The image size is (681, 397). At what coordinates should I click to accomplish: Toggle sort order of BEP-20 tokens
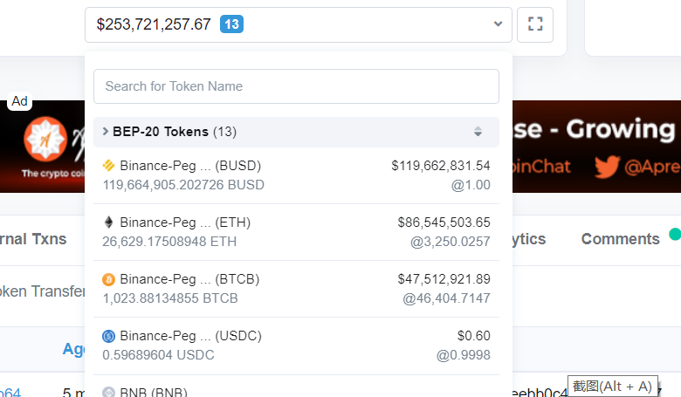[x=478, y=132]
